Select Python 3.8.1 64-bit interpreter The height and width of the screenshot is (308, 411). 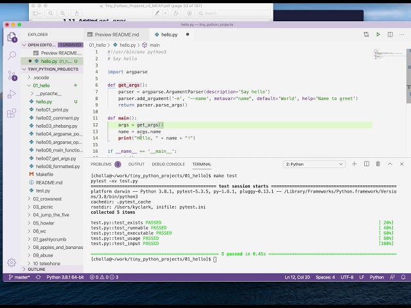pyautogui.click(x=65, y=277)
